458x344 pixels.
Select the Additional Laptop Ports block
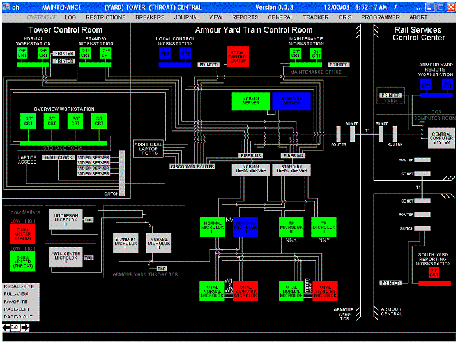click(x=148, y=148)
